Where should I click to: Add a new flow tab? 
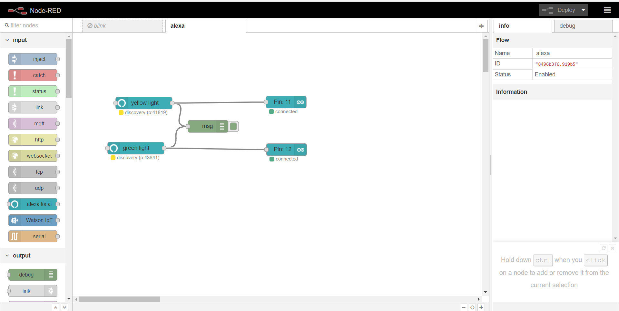[481, 26]
